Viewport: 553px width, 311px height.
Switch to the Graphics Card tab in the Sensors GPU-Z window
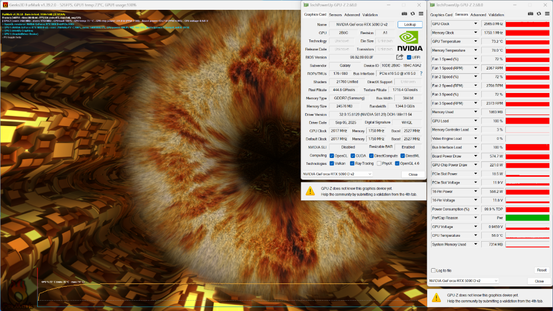(x=441, y=15)
